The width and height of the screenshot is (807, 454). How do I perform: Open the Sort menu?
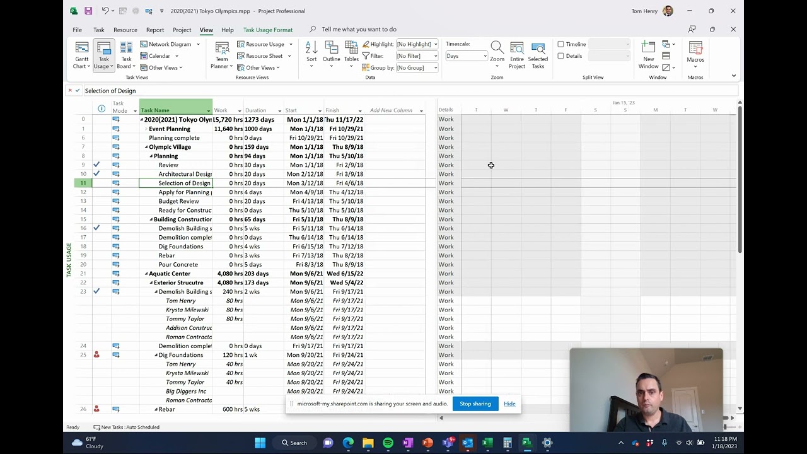tap(311, 55)
